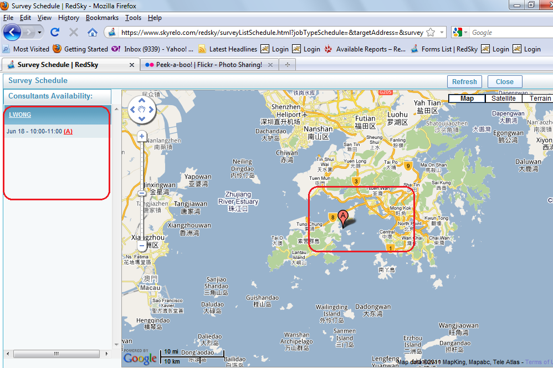Click the route 1 highway shield on the map

click(390, 247)
